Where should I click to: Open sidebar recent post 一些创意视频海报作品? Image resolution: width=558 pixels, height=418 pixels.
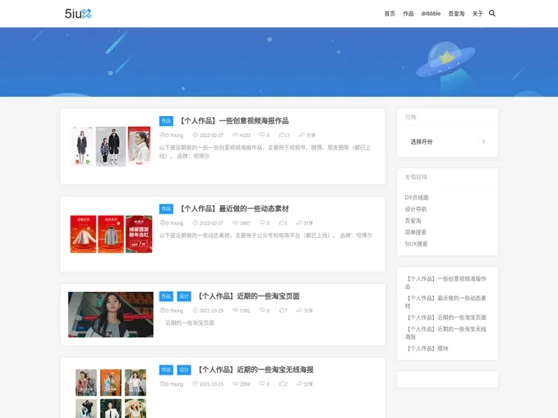pos(446,283)
